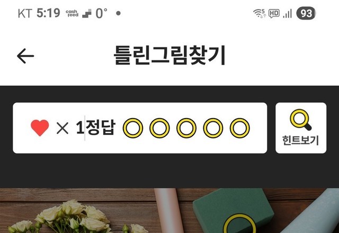
Task: Tap the back arrow icon
Action: pyautogui.click(x=25, y=56)
